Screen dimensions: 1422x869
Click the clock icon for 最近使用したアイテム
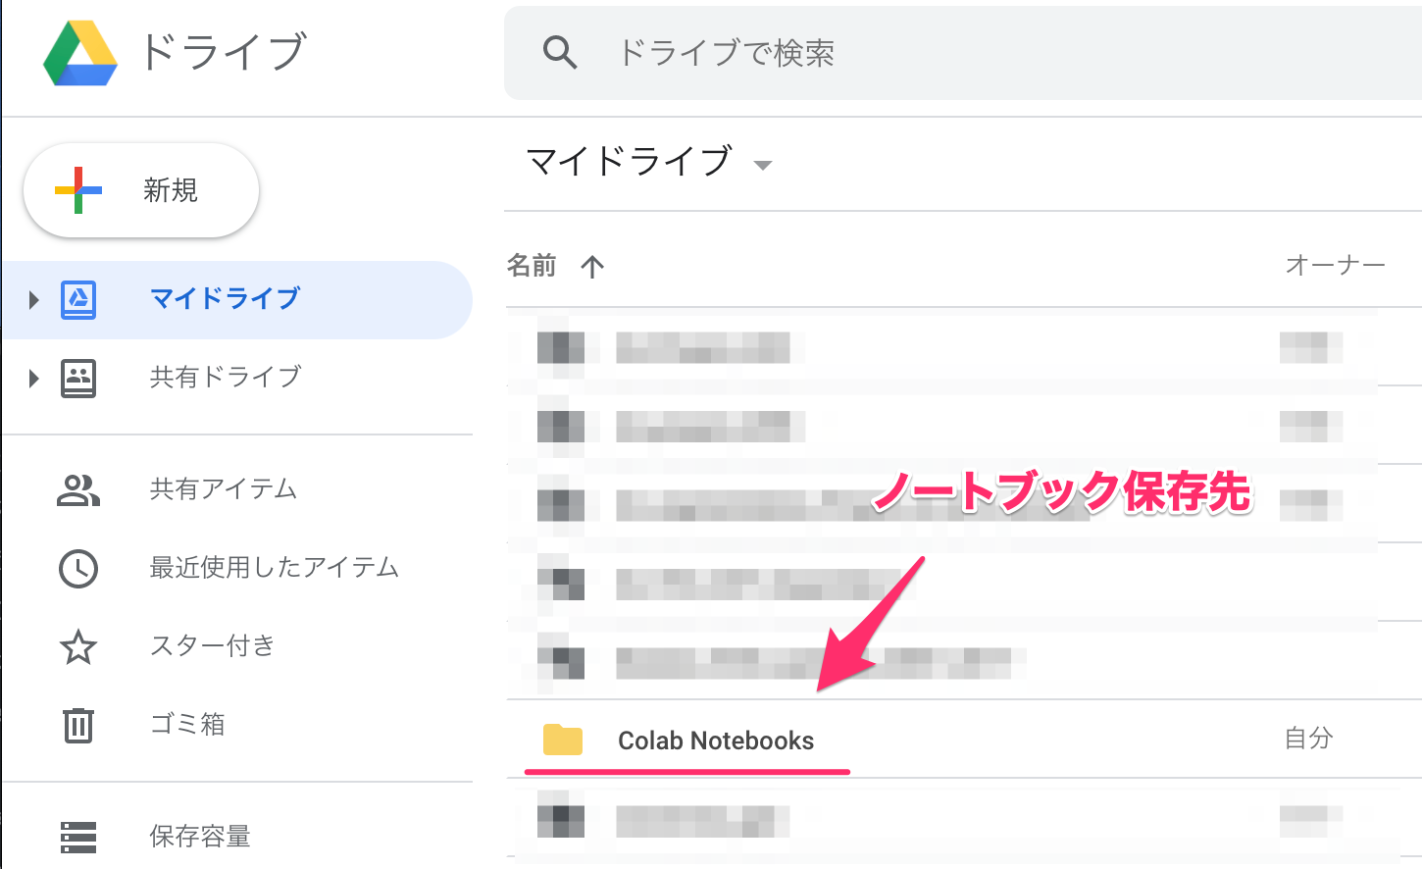point(78,567)
